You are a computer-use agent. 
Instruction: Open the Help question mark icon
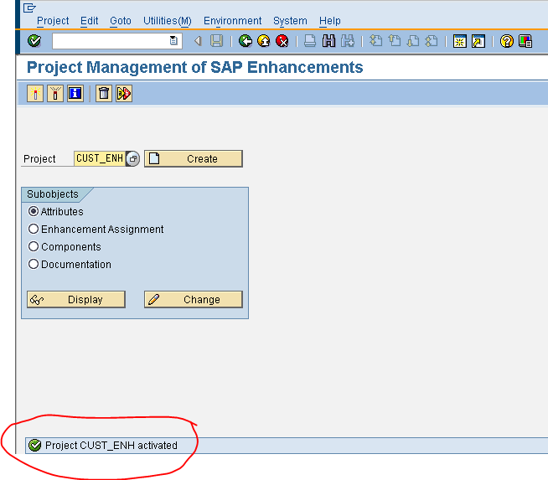[506, 41]
